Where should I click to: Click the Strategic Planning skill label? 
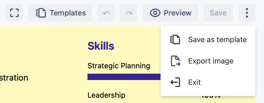tap(119, 66)
